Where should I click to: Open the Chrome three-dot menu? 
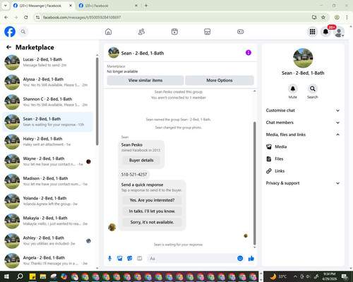coord(347,17)
